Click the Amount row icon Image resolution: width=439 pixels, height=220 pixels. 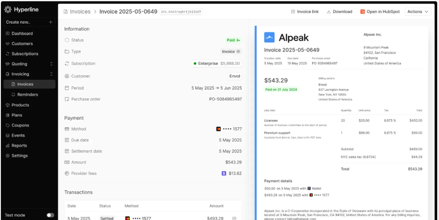click(67, 162)
